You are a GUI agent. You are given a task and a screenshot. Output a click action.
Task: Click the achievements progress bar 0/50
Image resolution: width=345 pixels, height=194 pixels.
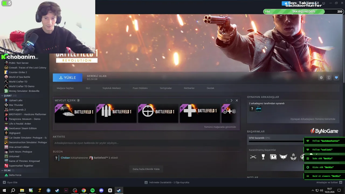(x=276, y=141)
